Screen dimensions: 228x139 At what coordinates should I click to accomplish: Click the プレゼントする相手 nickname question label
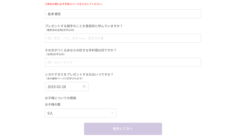point(84,26)
